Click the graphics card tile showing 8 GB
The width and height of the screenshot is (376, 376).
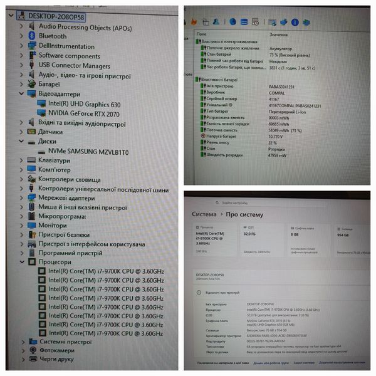coord(309,241)
